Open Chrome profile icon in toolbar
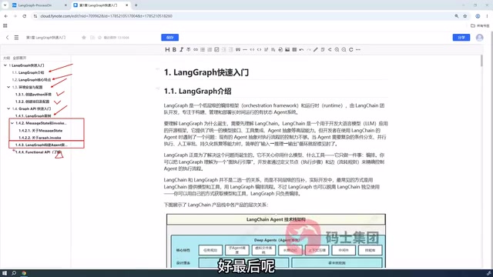493x277 pixels. click(478, 16)
